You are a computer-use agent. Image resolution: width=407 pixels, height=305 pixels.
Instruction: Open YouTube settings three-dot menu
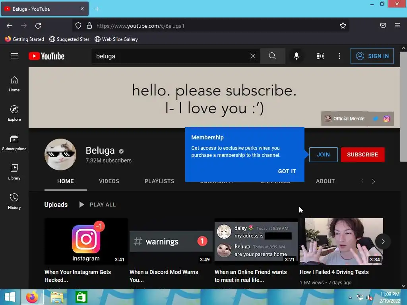tap(339, 56)
